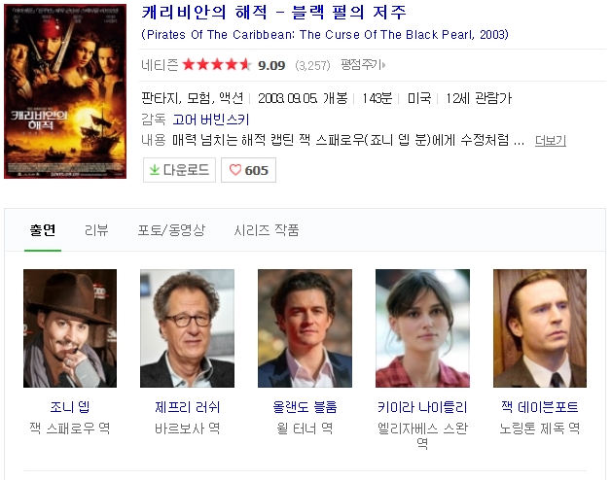Screen dimensions: 611x480
Task: Open 제프리 러쉬 actor photo
Action: coord(188,328)
